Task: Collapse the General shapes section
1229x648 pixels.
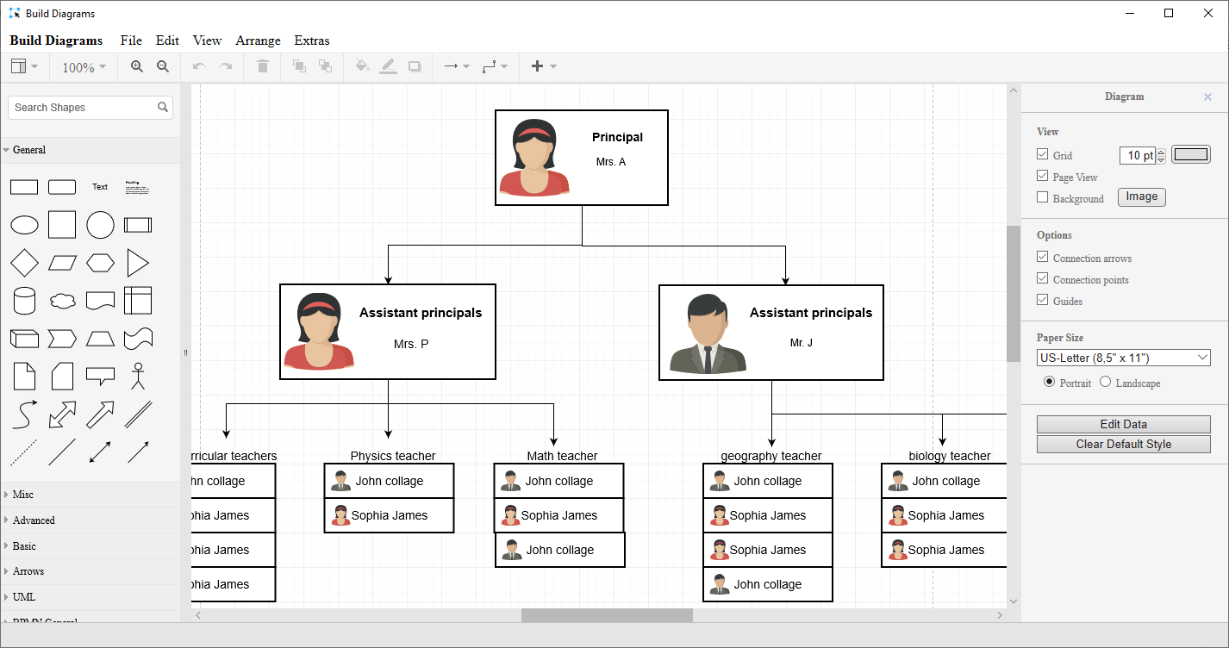Action: tap(90, 150)
